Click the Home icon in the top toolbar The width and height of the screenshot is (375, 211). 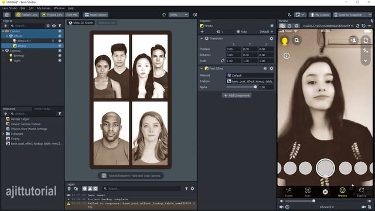click(6, 15)
